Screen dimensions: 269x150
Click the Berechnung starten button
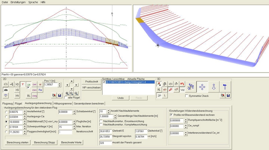(x=18, y=142)
